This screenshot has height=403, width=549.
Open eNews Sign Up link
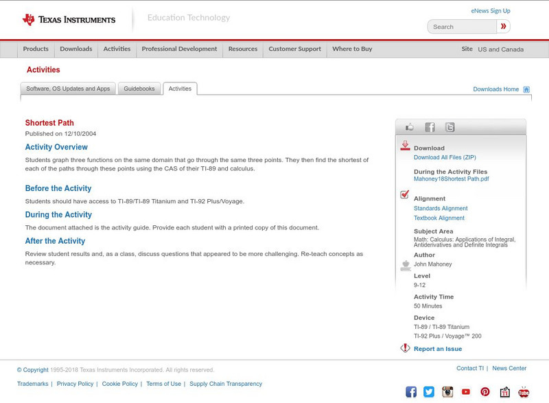[x=491, y=11]
